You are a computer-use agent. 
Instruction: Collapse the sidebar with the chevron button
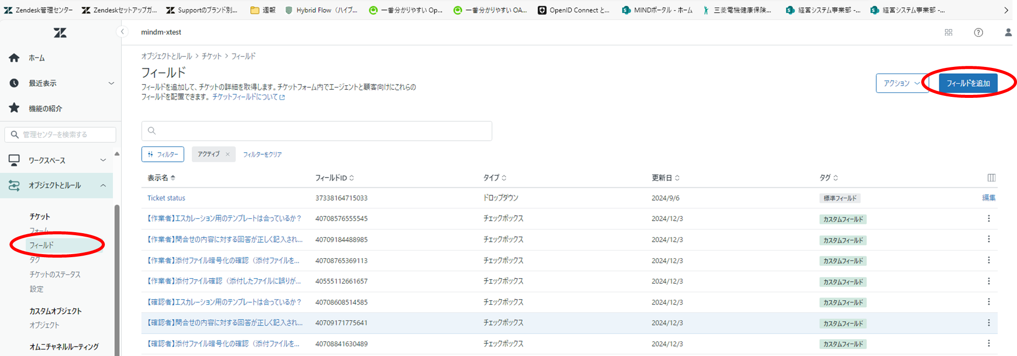click(122, 32)
